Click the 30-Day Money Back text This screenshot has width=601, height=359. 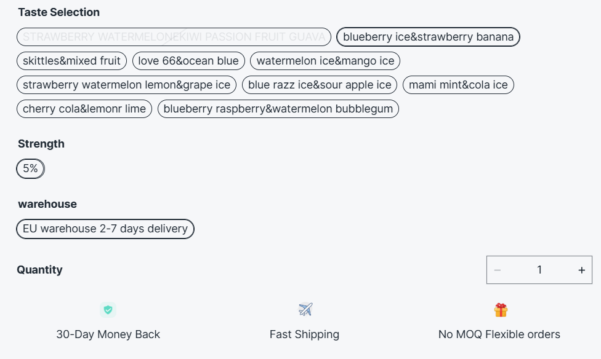click(x=108, y=334)
